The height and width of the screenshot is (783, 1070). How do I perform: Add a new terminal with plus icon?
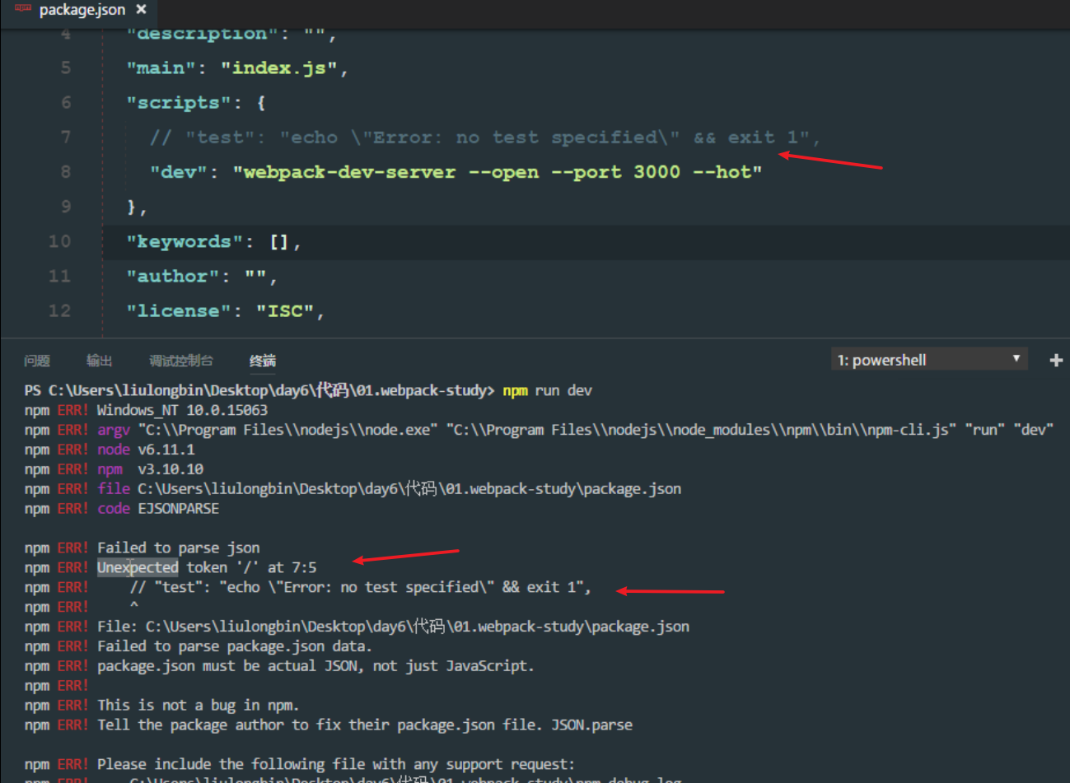point(1056,360)
